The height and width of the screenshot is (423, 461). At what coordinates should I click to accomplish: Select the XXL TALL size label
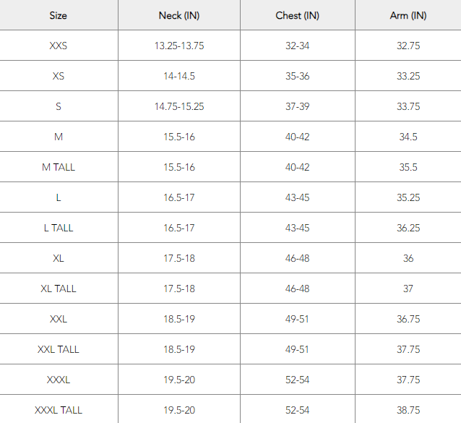coord(59,349)
